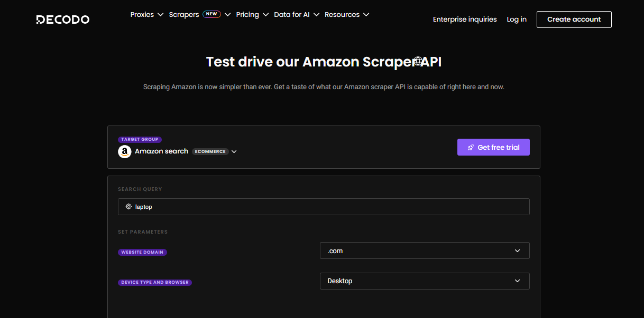Click the SET PARAMETERS label

click(x=143, y=232)
